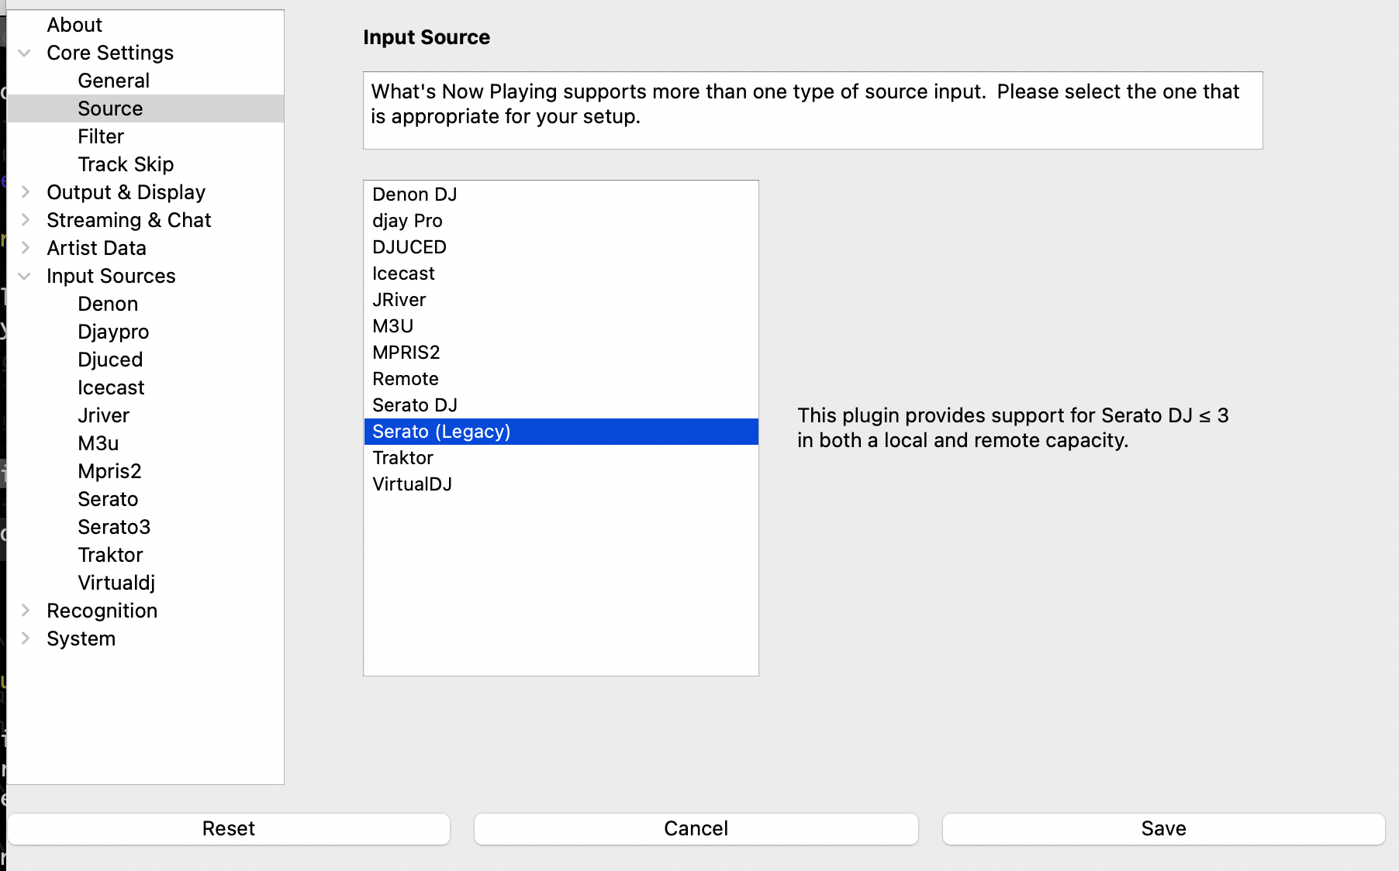The width and height of the screenshot is (1399, 871).
Task: Choose Traktor in the input source list
Action: tap(402, 458)
